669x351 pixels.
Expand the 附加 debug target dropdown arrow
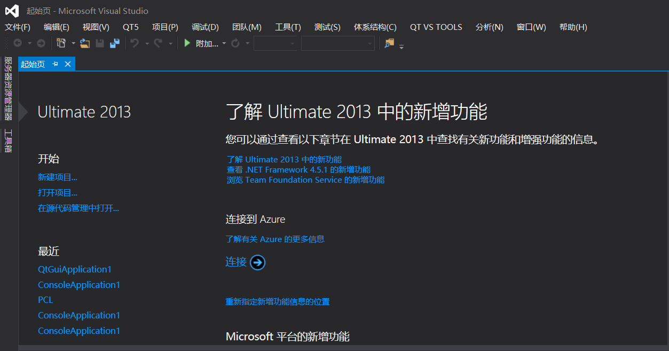coord(224,43)
